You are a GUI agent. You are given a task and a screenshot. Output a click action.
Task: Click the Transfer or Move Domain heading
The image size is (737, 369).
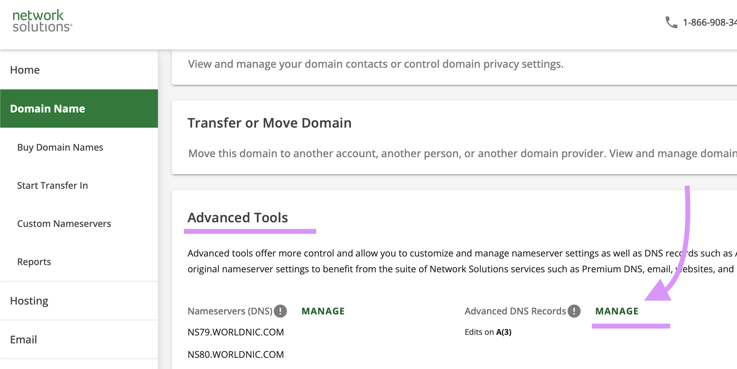pyautogui.click(x=269, y=123)
